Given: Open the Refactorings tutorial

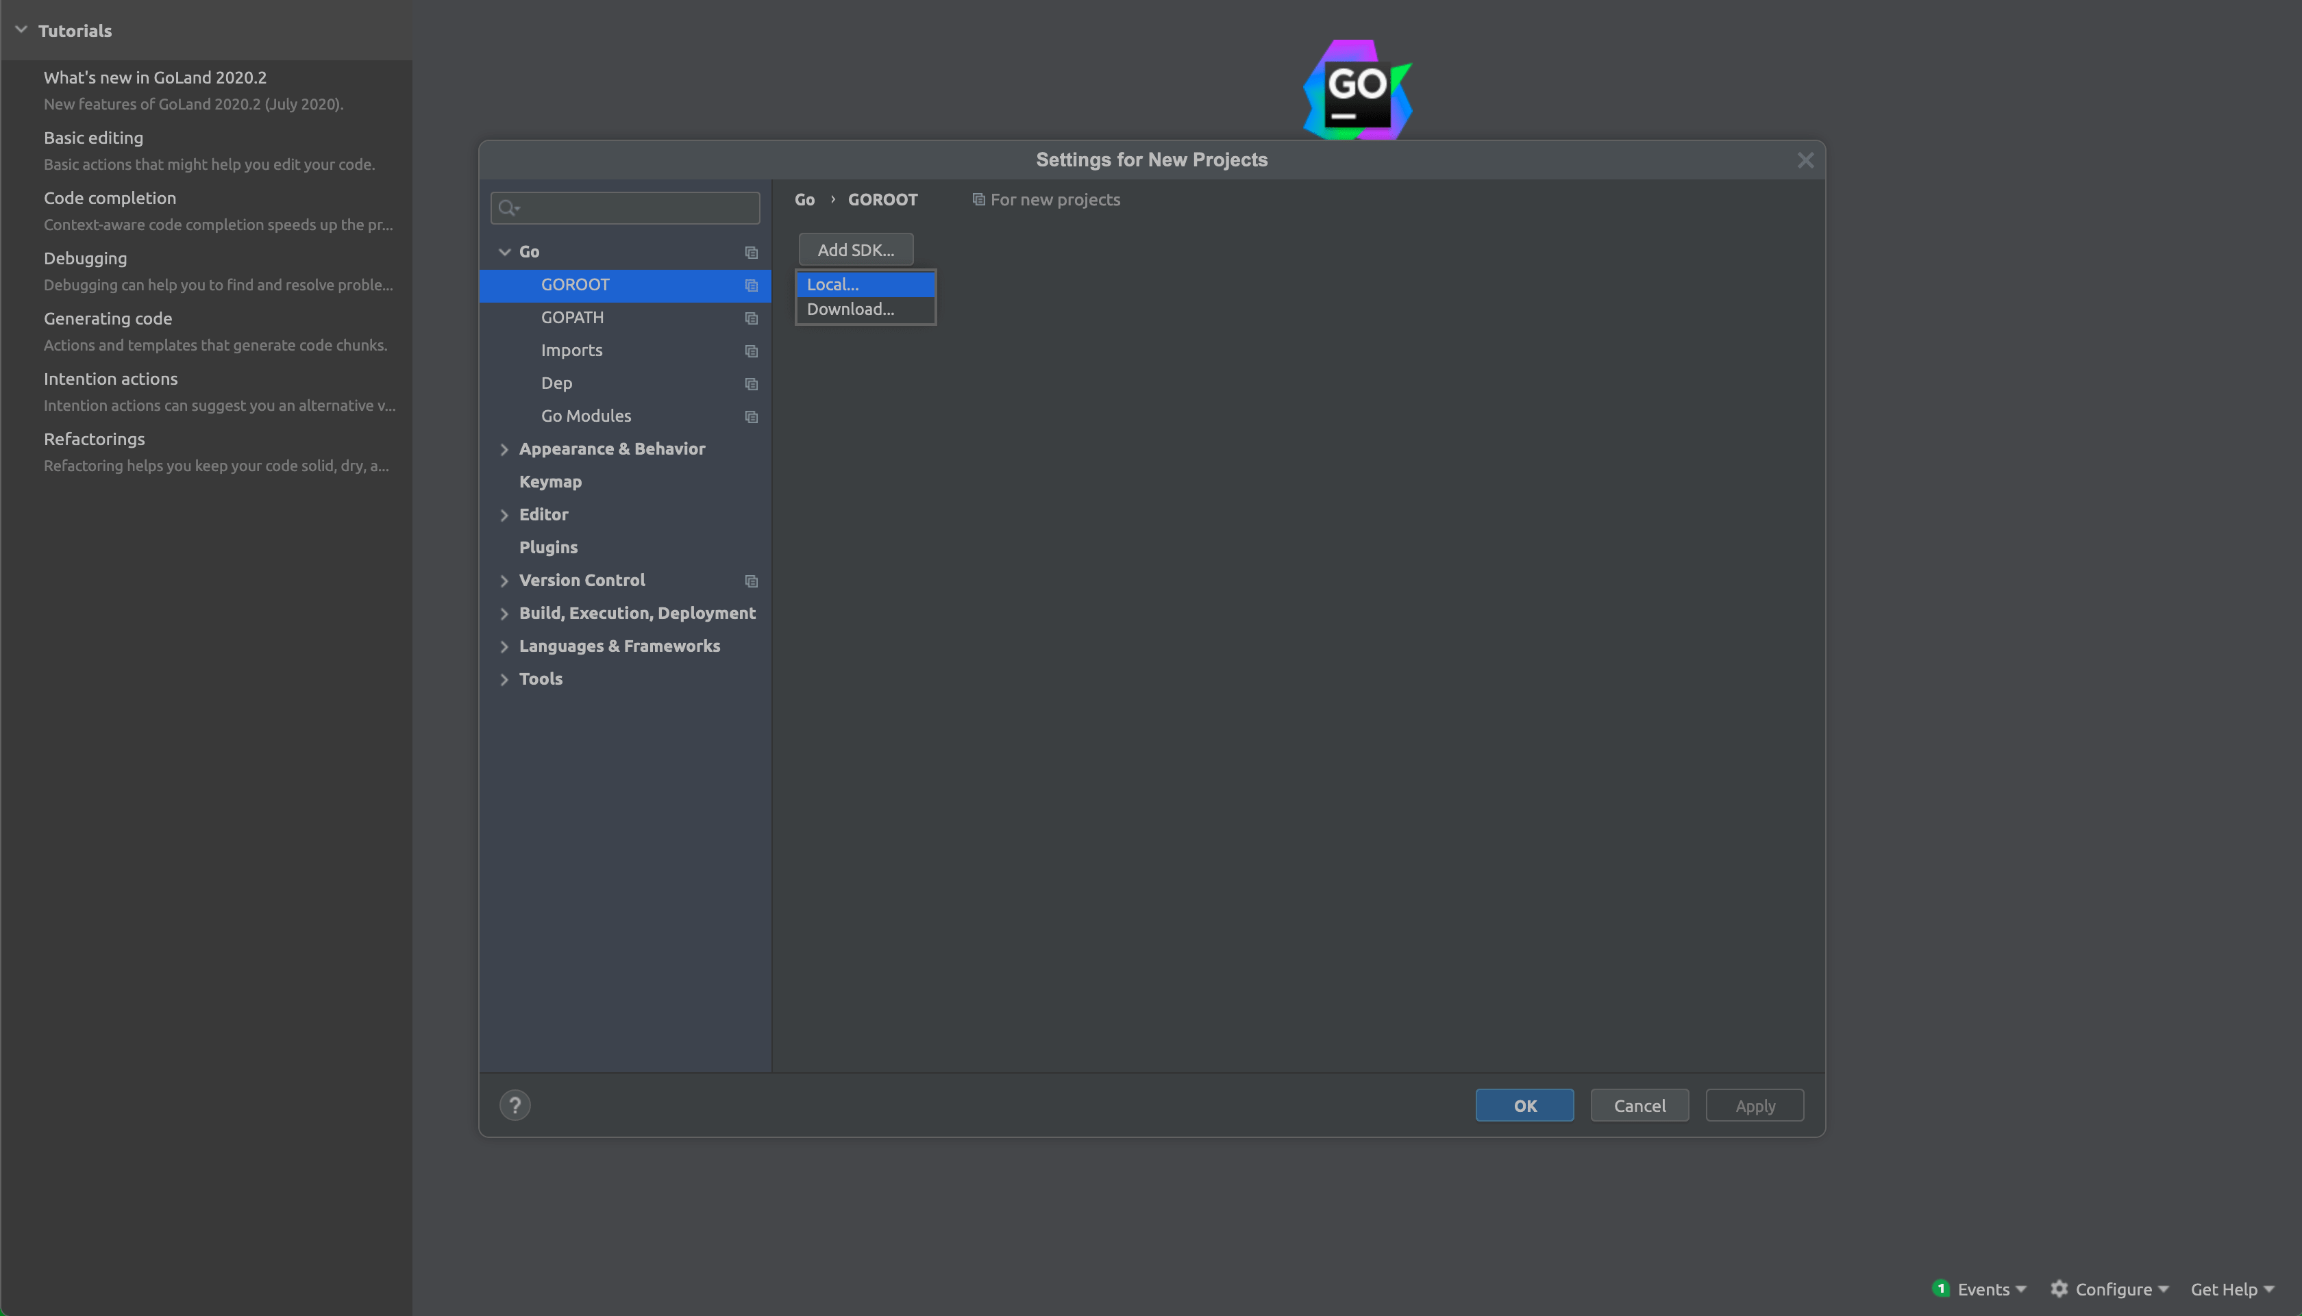Looking at the screenshot, I should pyautogui.click(x=94, y=440).
